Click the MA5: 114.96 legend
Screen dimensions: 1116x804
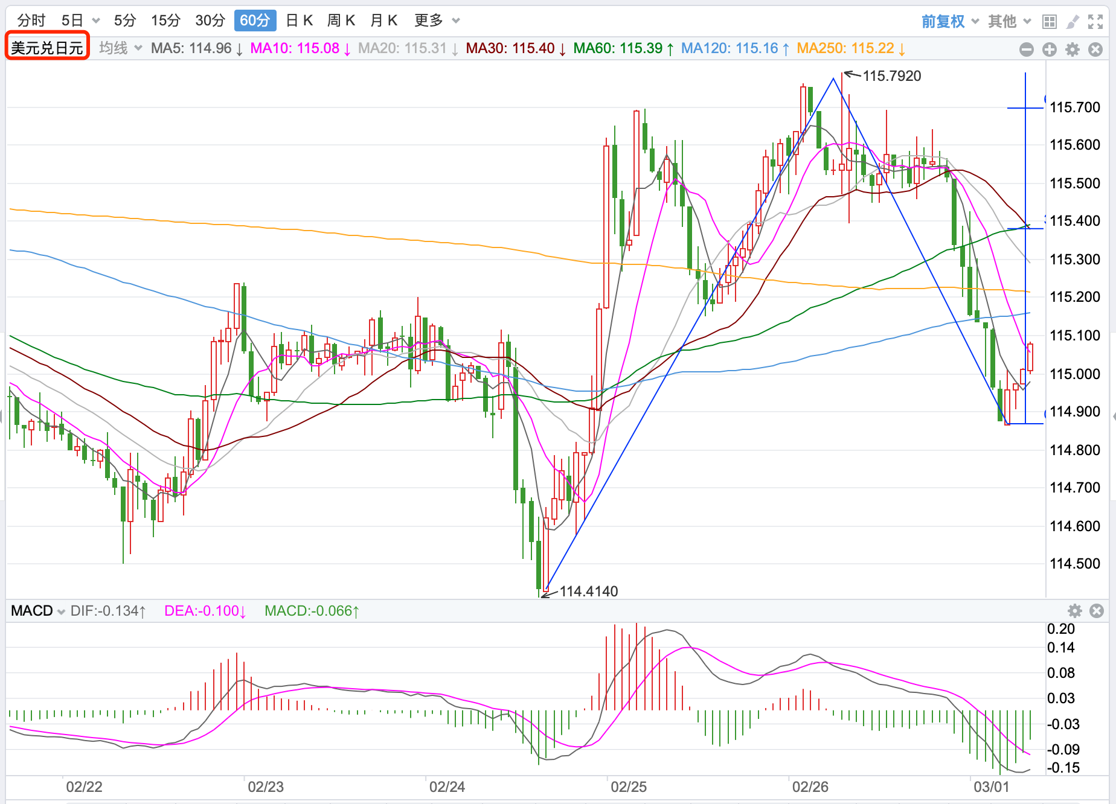coord(197,48)
